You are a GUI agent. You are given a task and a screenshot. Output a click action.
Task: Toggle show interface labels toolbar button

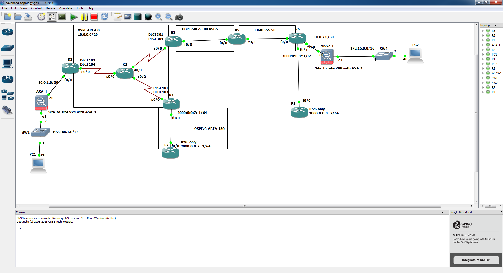point(52,17)
